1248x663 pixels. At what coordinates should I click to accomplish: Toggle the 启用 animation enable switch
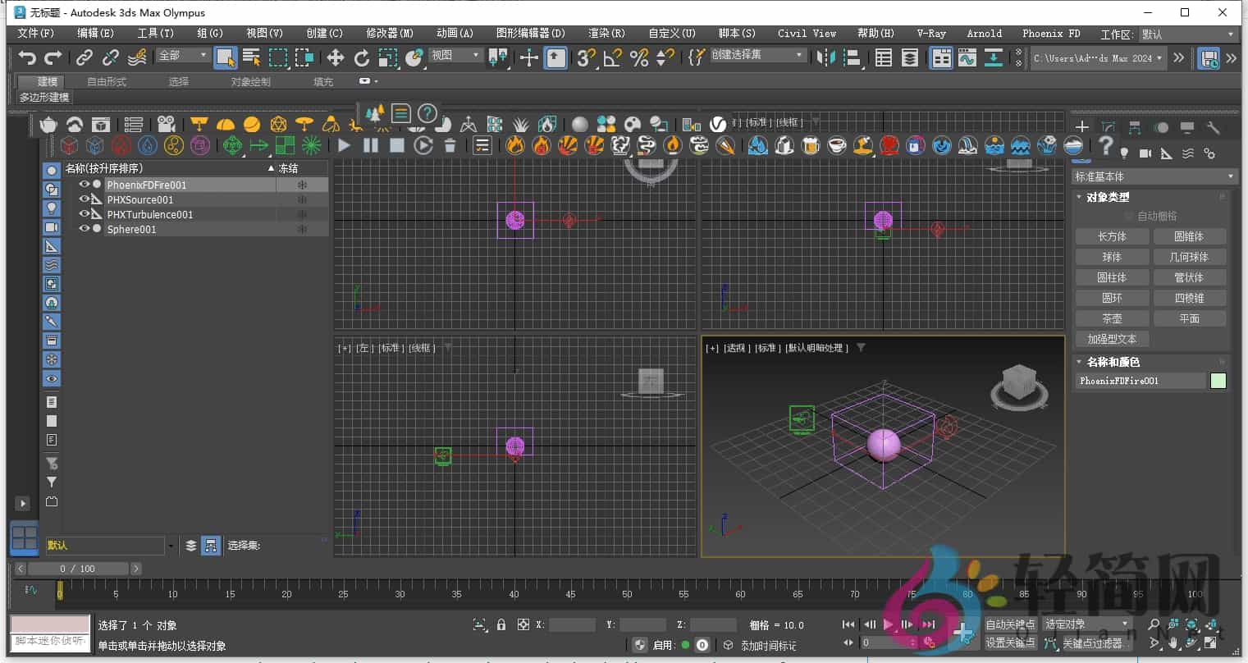687,645
